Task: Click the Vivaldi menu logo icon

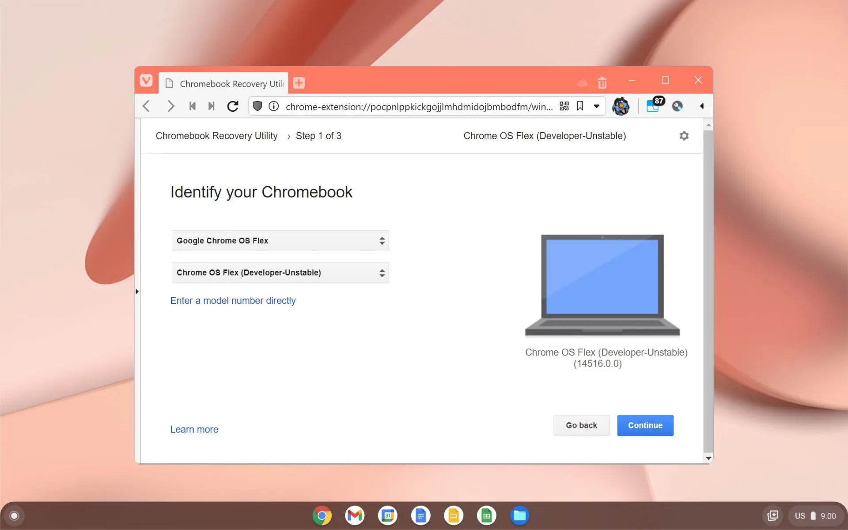Action: (146, 80)
